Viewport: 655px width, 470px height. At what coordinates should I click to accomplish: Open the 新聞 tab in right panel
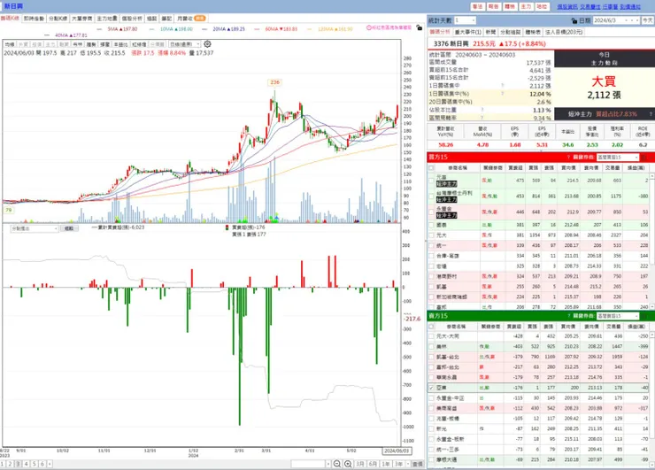click(490, 32)
